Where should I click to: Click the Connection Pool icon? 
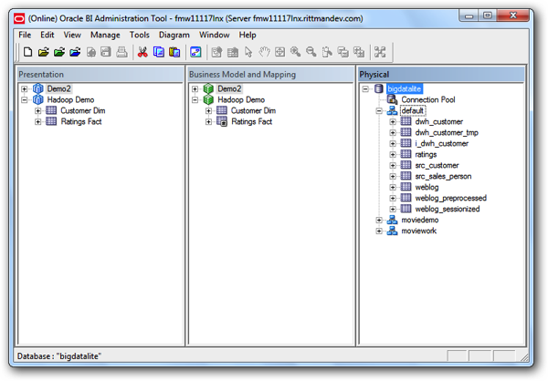click(x=392, y=99)
